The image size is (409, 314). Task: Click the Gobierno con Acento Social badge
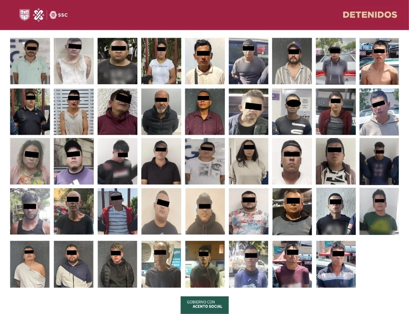[x=204, y=305]
